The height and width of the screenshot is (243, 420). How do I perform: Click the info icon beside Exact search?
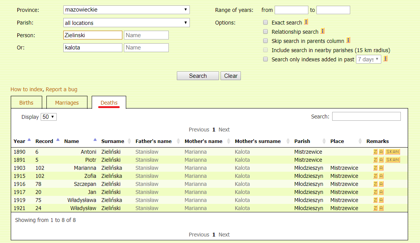306,22
